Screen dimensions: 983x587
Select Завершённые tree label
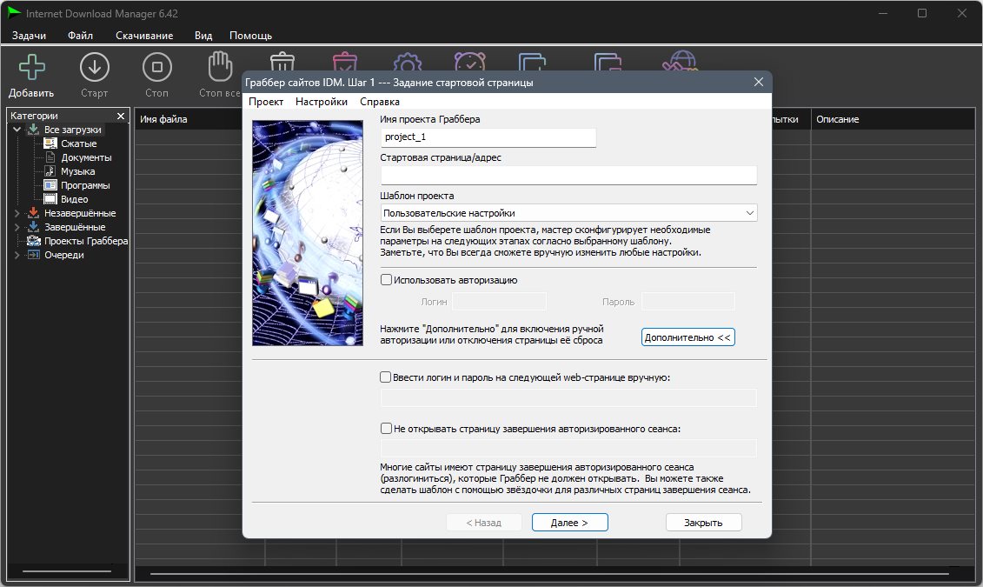pyautogui.click(x=75, y=227)
